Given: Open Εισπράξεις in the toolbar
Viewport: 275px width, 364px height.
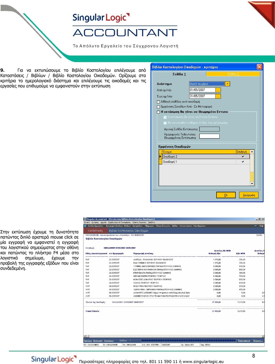Looking at the screenshot, I should pos(137,226).
